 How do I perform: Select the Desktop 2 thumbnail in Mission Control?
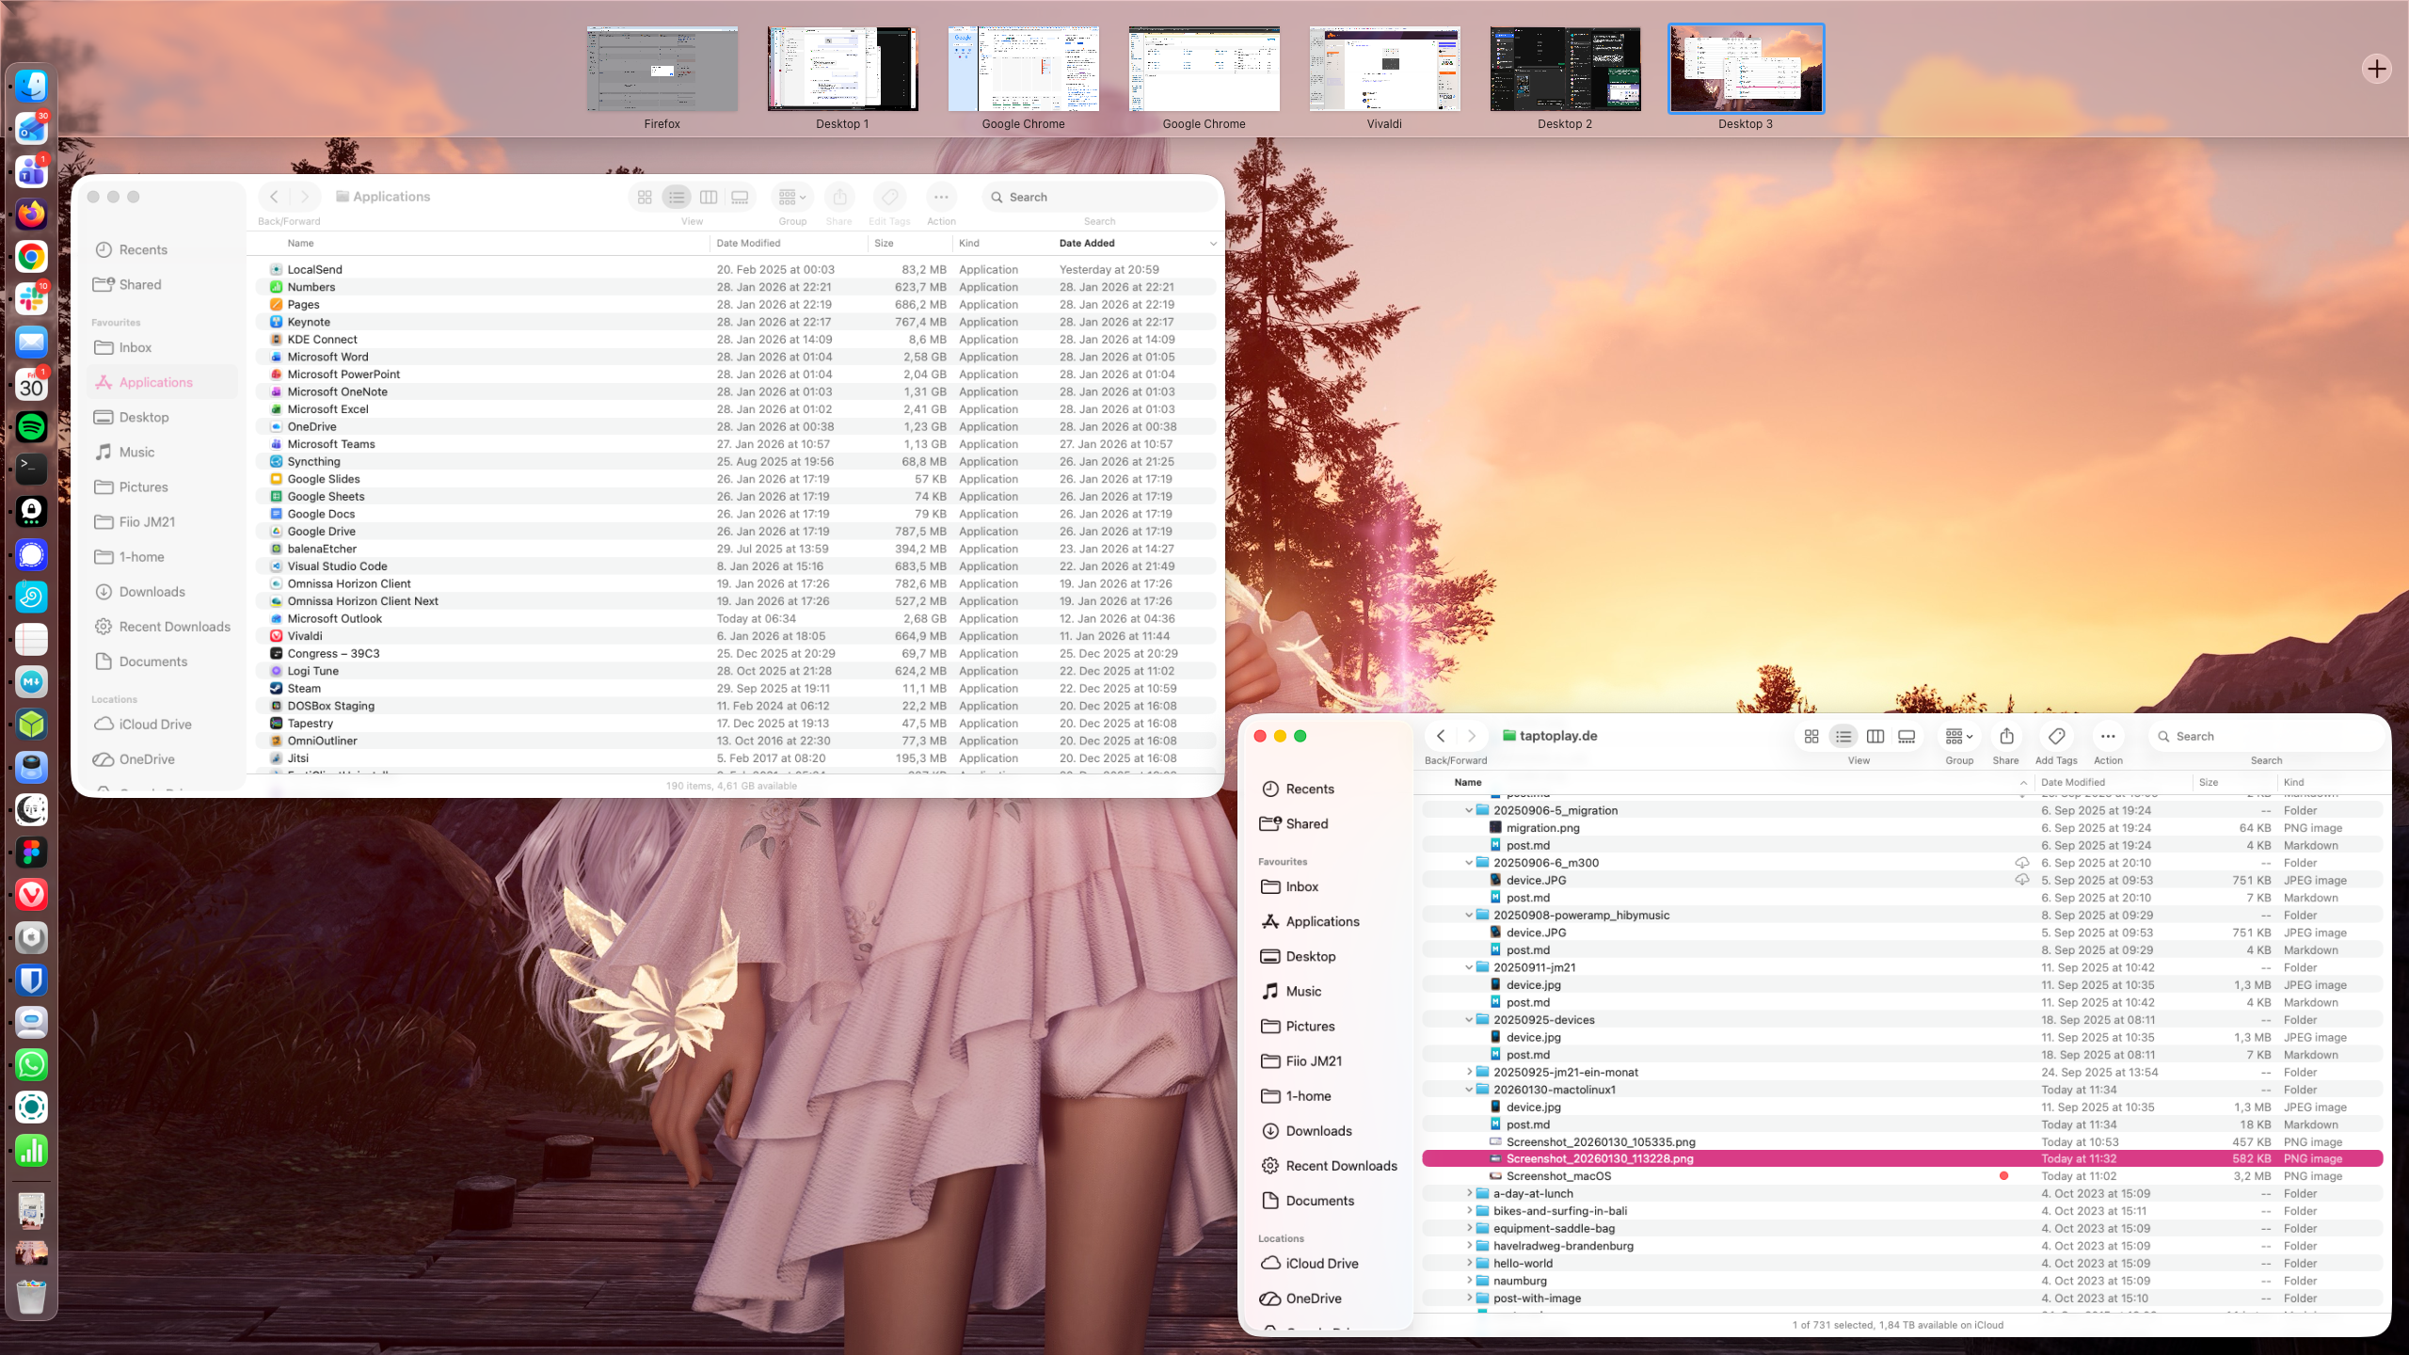[1564, 69]
